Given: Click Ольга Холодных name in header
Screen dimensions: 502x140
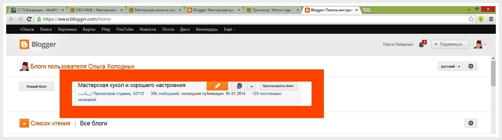Looking at the screenshot, I should 398,44.
